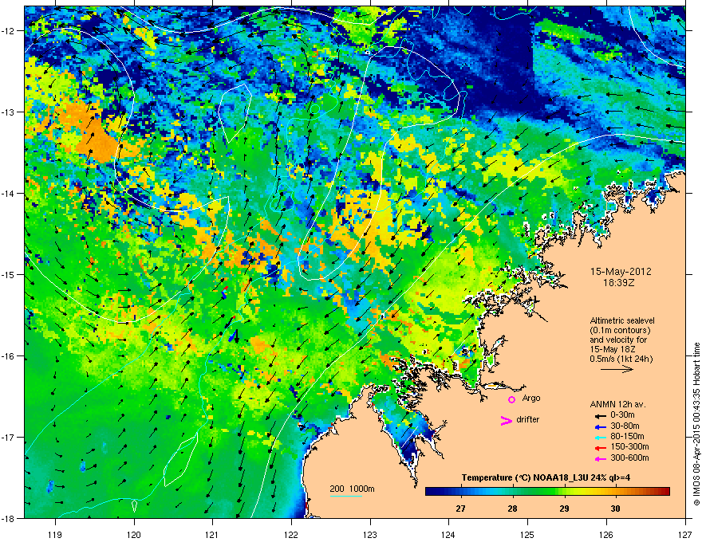Click the 18:39Z time label
This screenshot has width=702, height=542.
[618, 283]
